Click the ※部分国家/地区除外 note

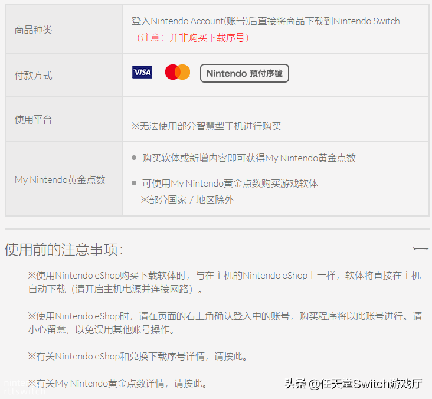coord(187,200)
